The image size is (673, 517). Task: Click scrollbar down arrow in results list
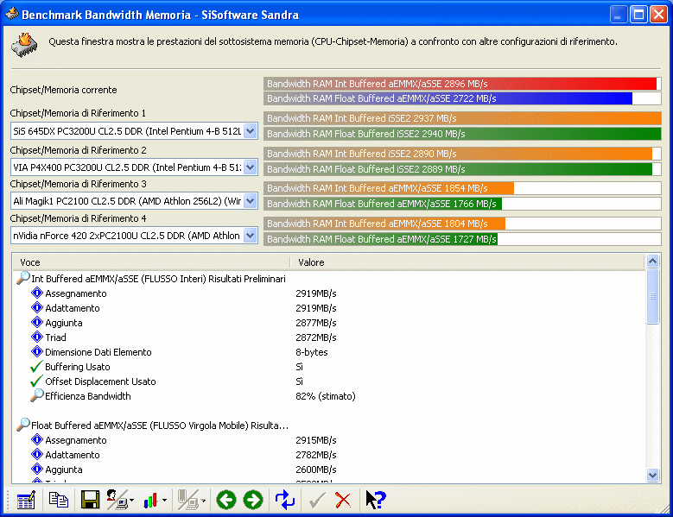(x=653, y=475)
